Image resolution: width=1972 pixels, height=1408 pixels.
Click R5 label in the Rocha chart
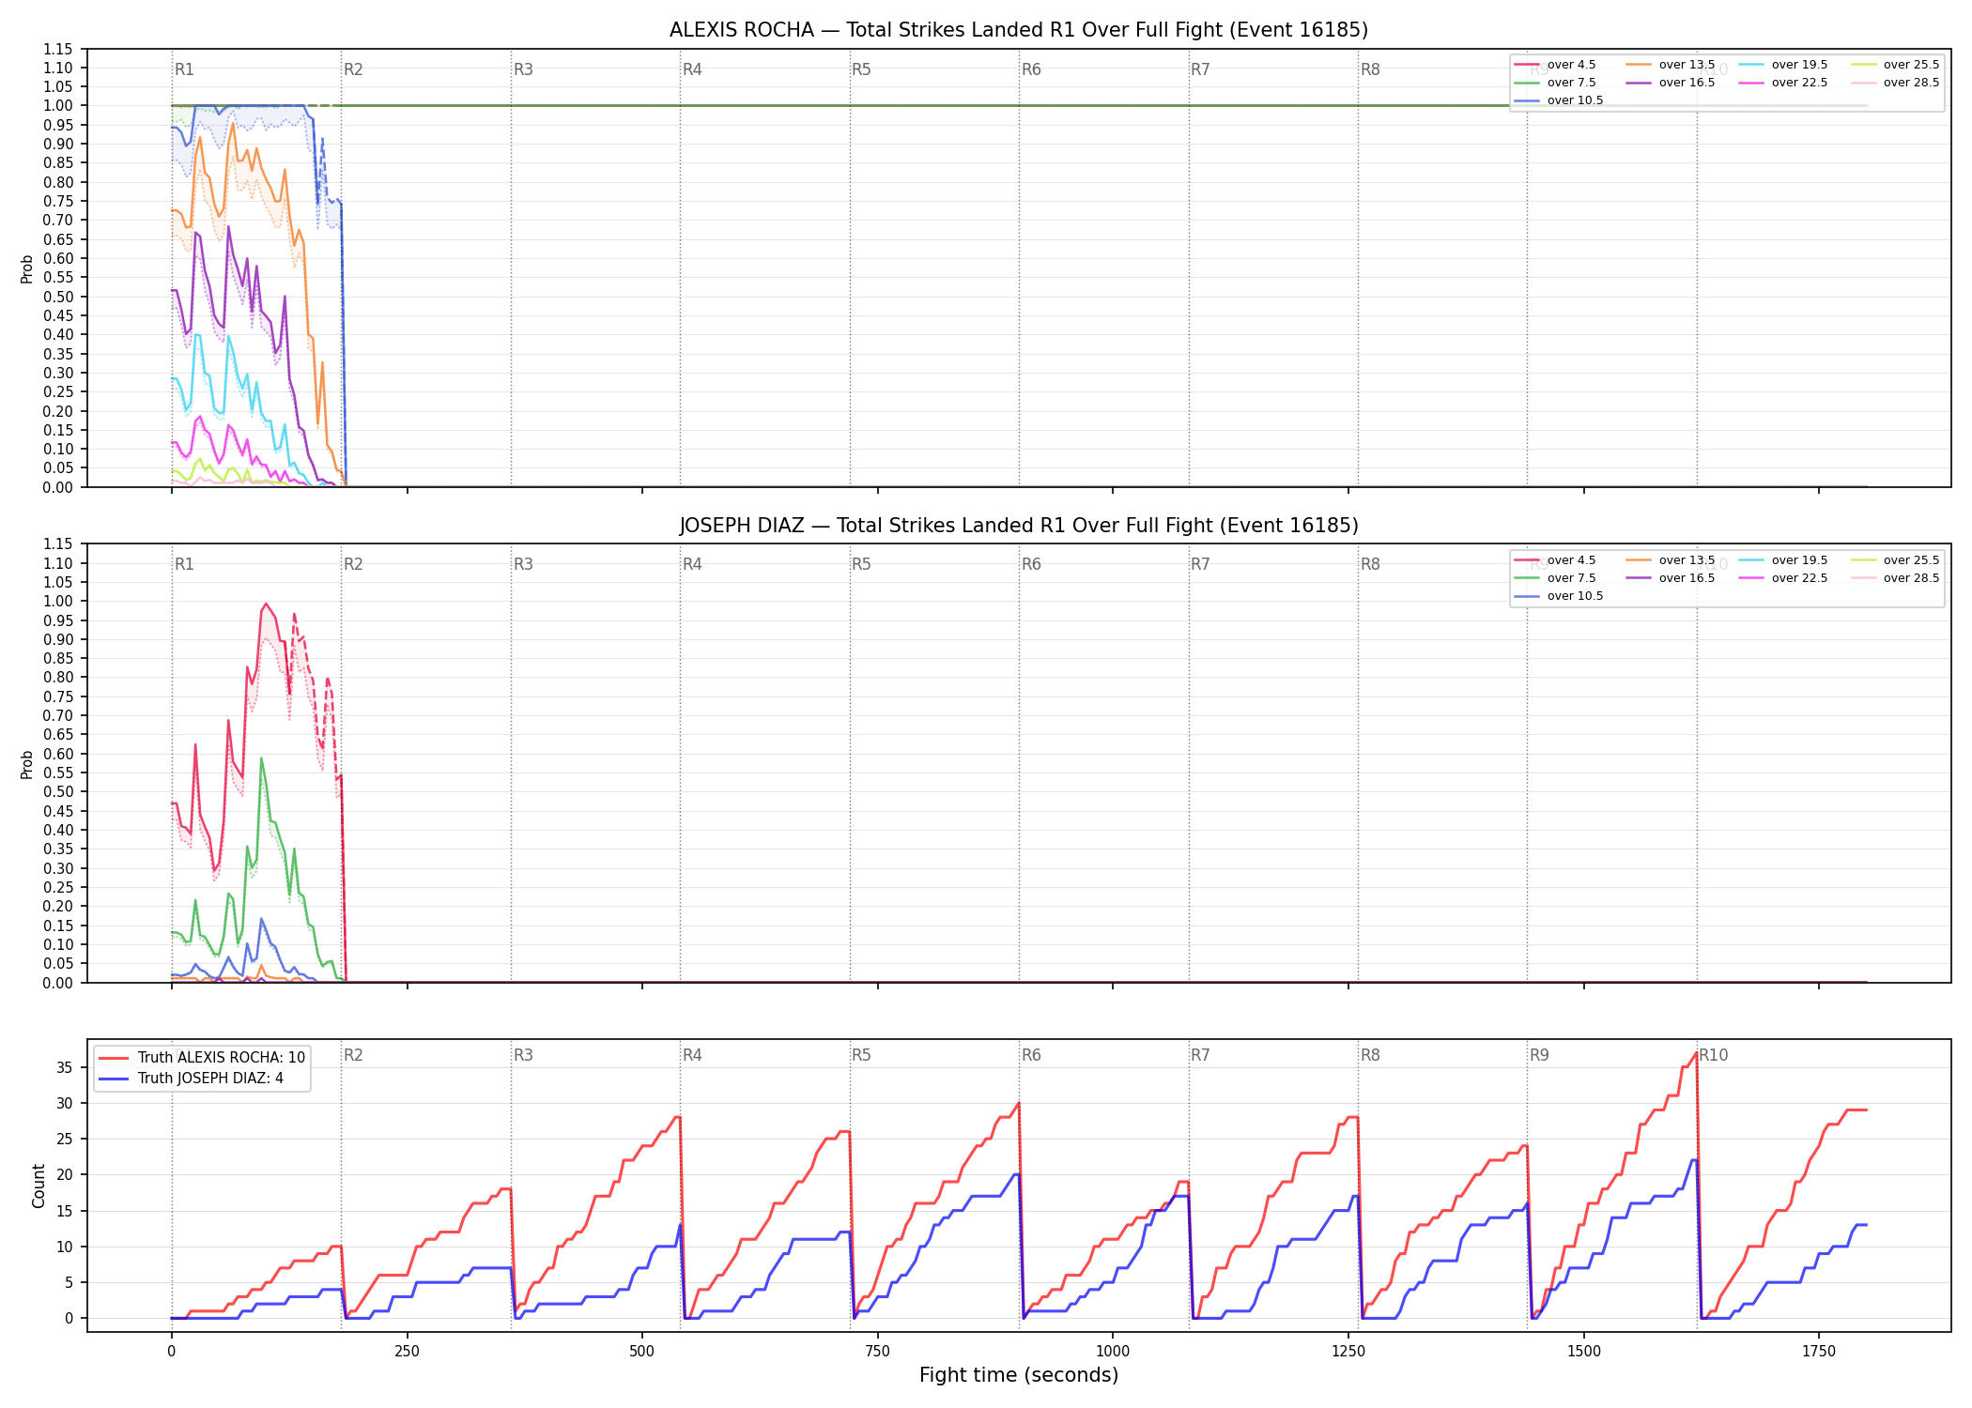click(x=861, y=69)
